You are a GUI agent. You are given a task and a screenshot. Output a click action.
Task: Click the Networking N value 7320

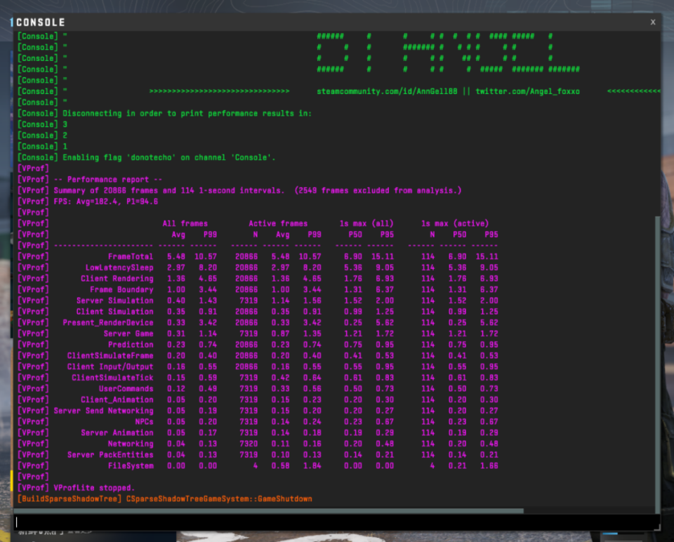249,444
